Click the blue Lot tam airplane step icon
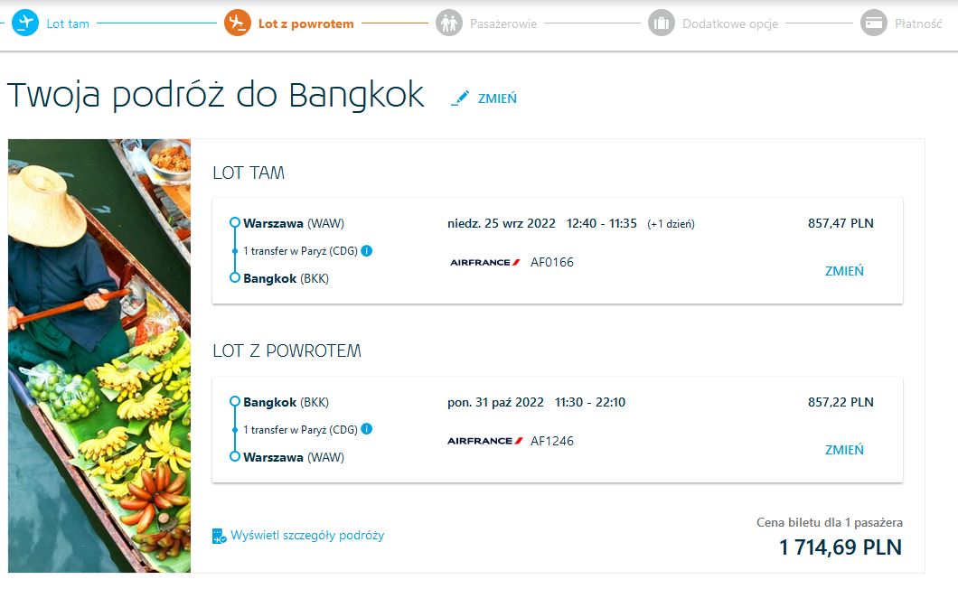The image size is (958, 589). 25,23
